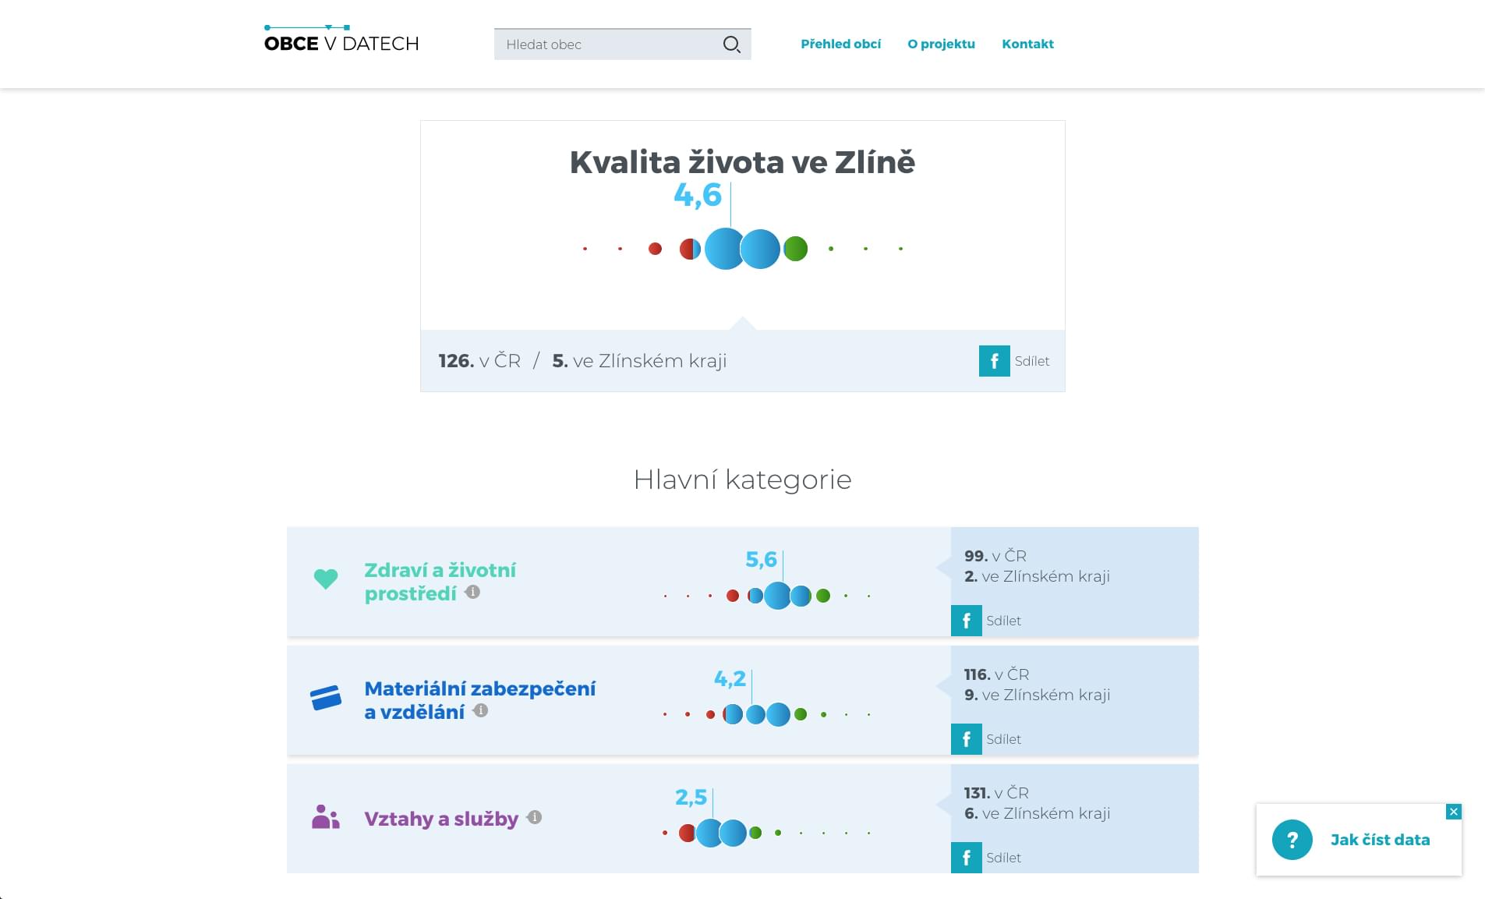Viewport: 1485px width, 899px height.
Task: Go to the Kontakt page
Action: coord(1027,44)
